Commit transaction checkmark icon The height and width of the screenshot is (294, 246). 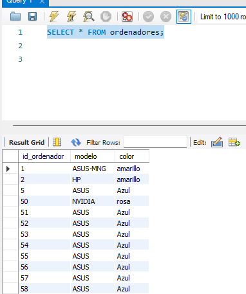[x=148, y=17]
